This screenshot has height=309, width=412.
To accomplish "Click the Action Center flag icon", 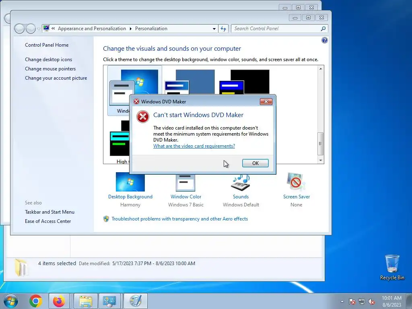I will 352,301.
